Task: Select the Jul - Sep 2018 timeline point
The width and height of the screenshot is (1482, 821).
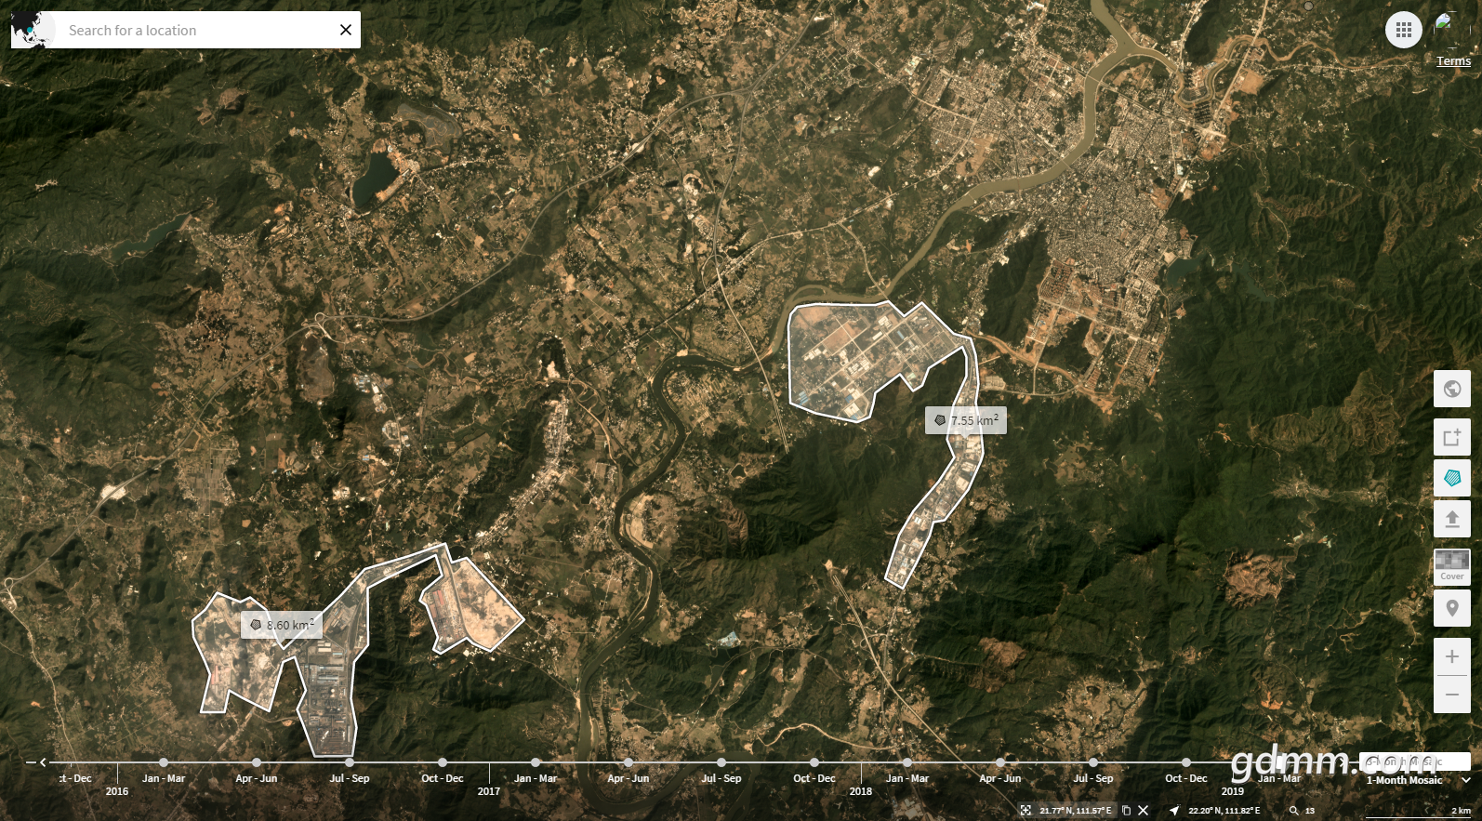Action: (1093, 762)
